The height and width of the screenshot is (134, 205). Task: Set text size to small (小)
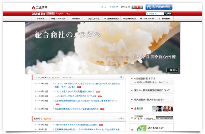[x=133, y=7]
